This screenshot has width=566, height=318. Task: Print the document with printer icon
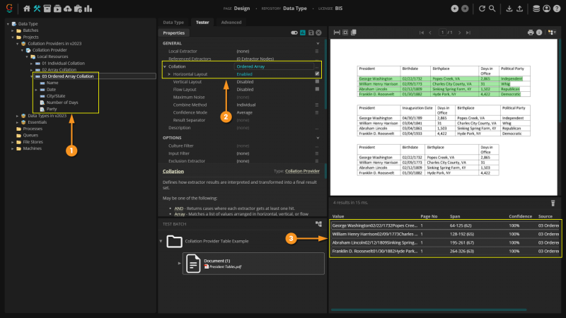531,33
